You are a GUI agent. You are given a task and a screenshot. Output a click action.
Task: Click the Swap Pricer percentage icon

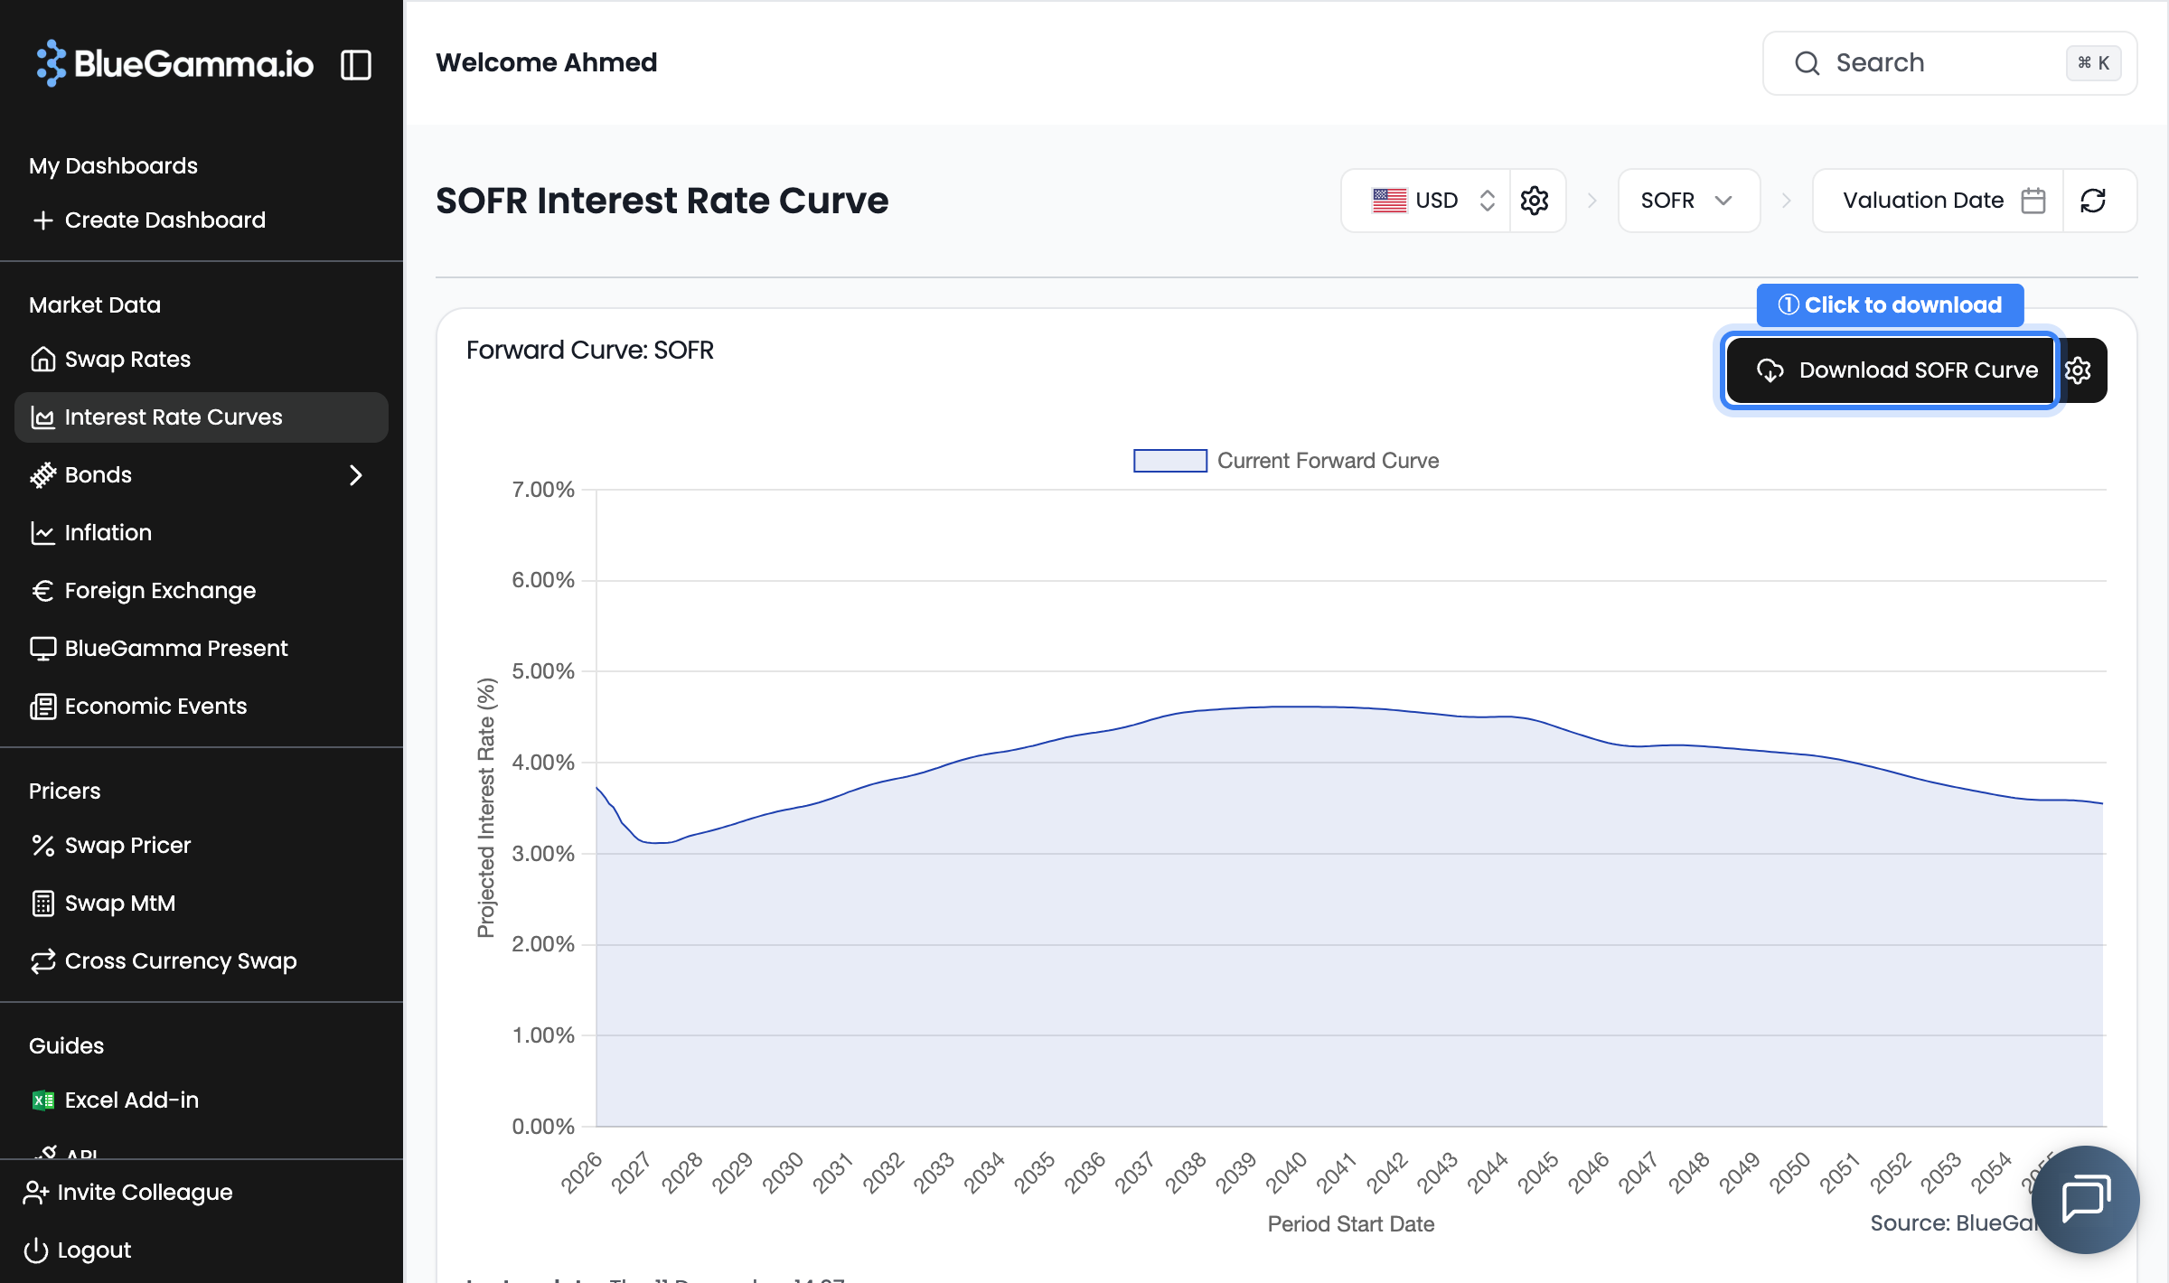pyautogui.click(x=42, y=845)
